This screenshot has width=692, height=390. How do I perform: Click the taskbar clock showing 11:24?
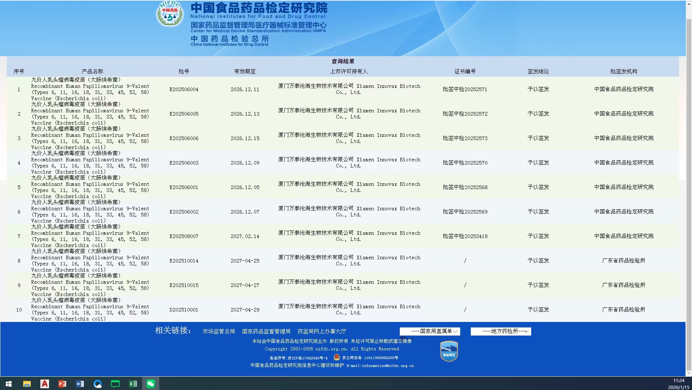pyautogui.click(x=678, y=381)
